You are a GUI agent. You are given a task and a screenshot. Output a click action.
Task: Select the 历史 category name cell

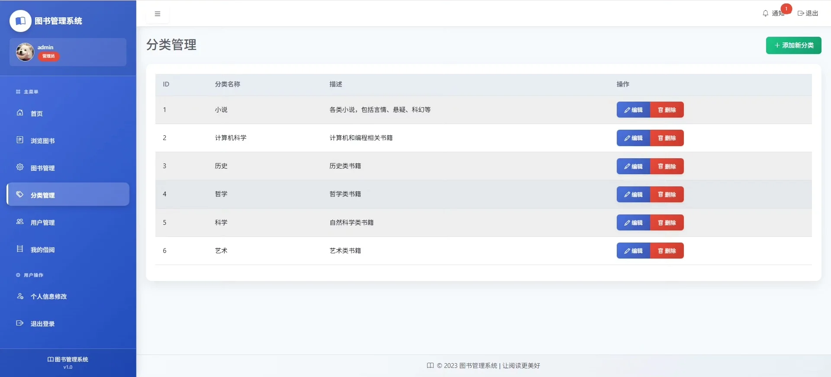tap(221, 166)
